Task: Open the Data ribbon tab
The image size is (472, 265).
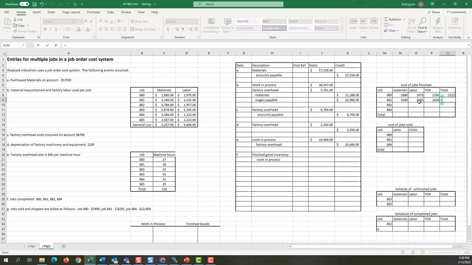Action: (111, 12)
